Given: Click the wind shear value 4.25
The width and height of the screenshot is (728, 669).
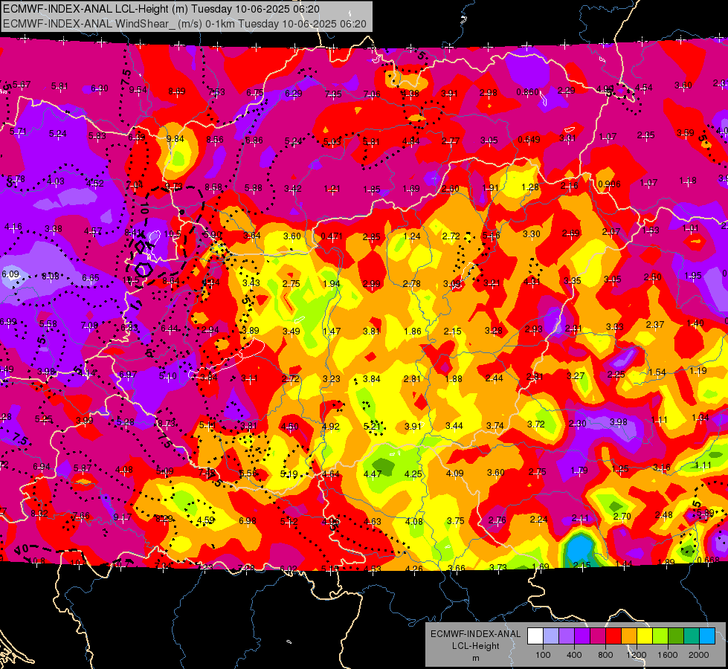Looking at the screenshot, I should click(x=413, y=474).
